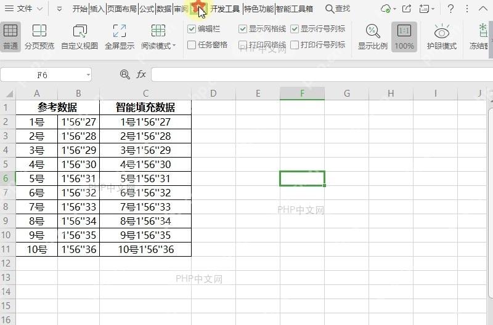This screenshot has height=325, width=493.
Task: Expand the name box dropdown arrow
Action: (x=88, y=74)
